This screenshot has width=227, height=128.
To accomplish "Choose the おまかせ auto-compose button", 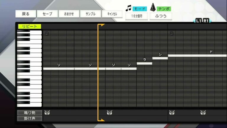I will tap(69, 14).
